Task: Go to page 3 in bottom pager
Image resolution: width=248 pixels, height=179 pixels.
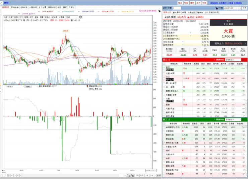Action: [9, 175]
